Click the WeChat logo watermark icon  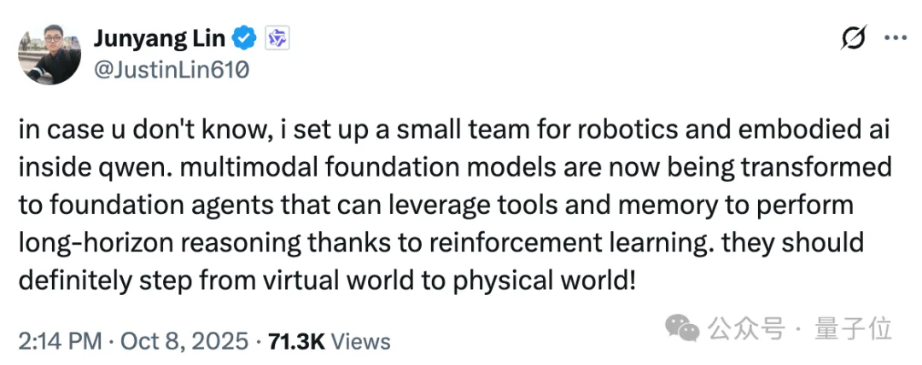point(683,327)
